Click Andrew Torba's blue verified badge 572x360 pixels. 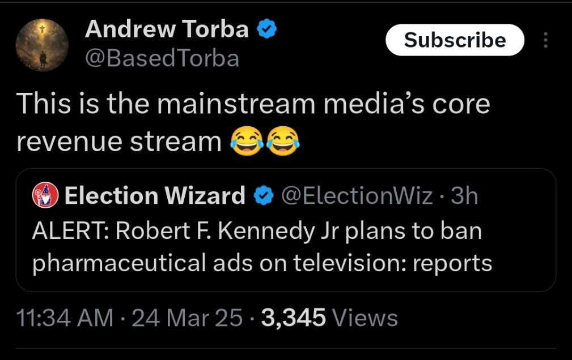[x=267, y=29]
